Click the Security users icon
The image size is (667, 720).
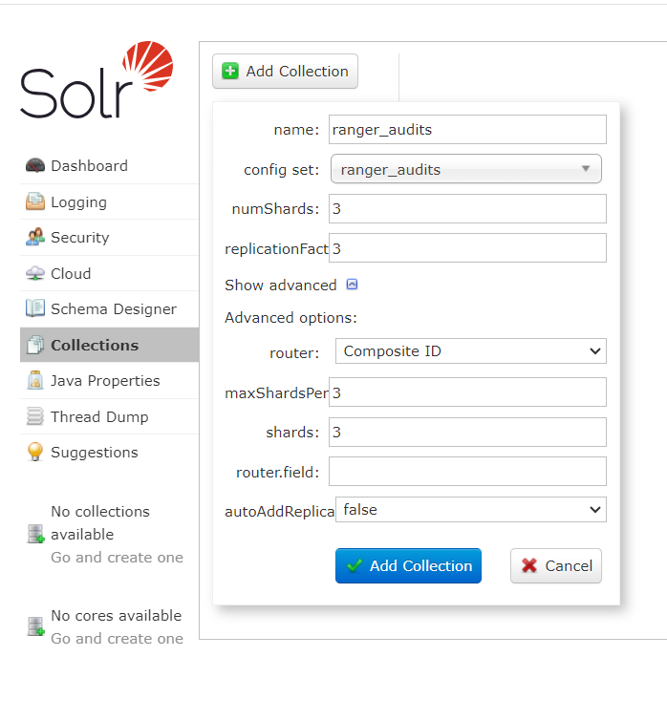tap(35, 237)
